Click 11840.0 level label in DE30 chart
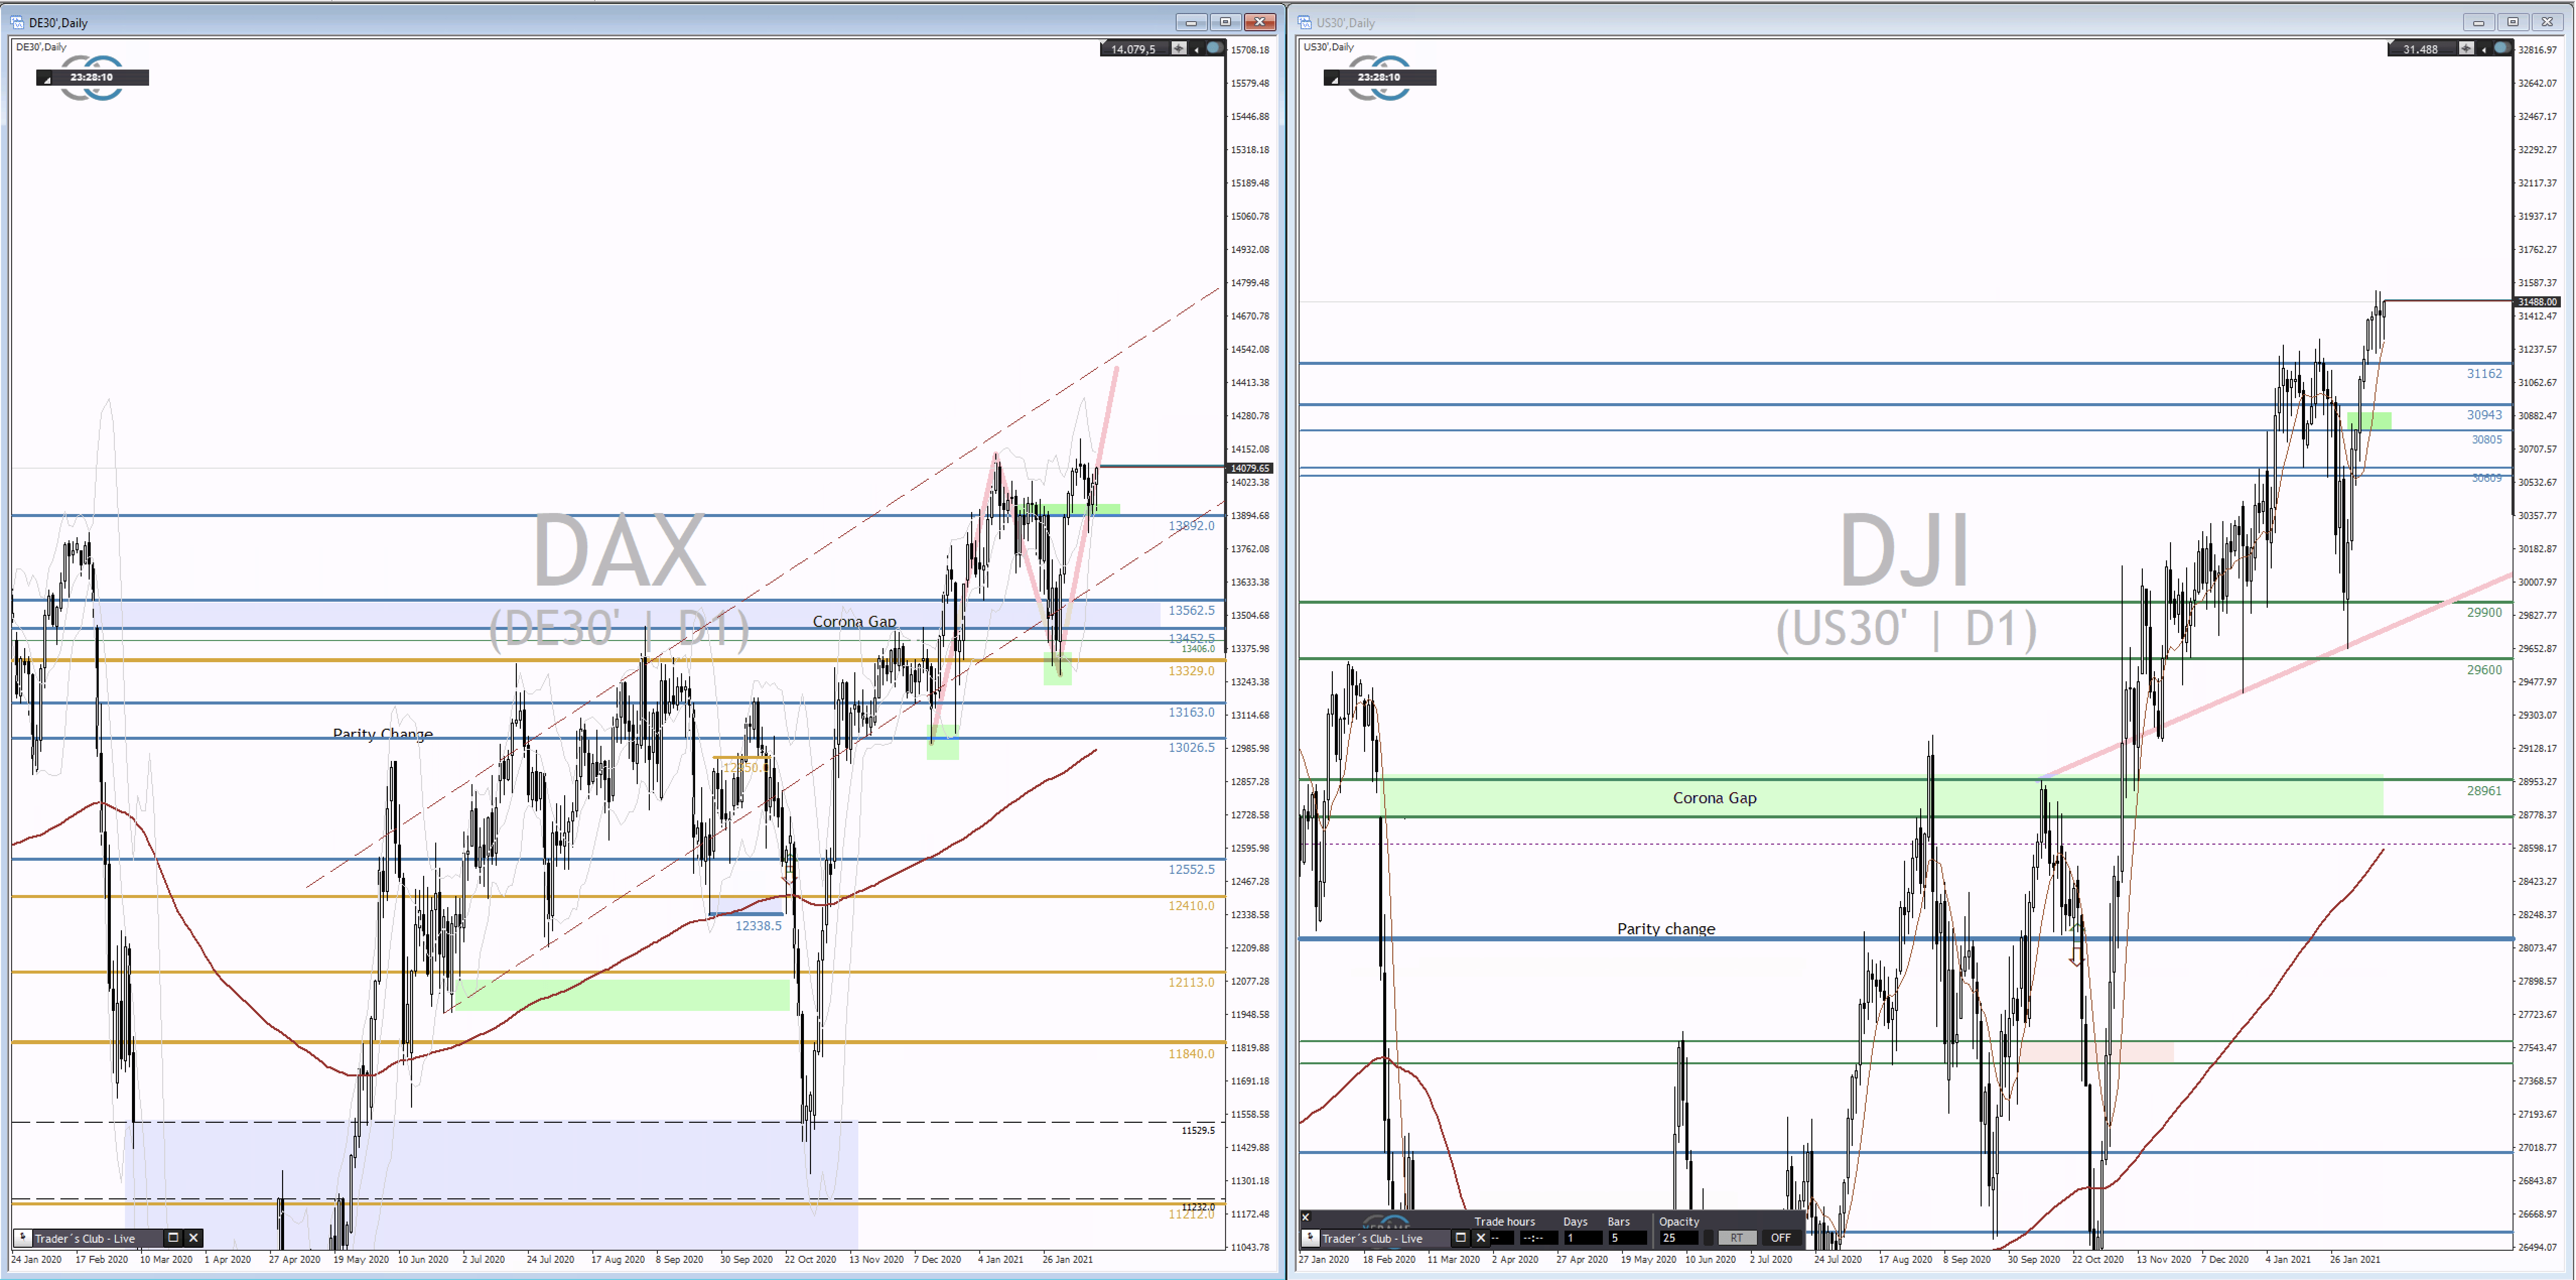Screen dimensions: 2576x1280 pos(1192,1054)
